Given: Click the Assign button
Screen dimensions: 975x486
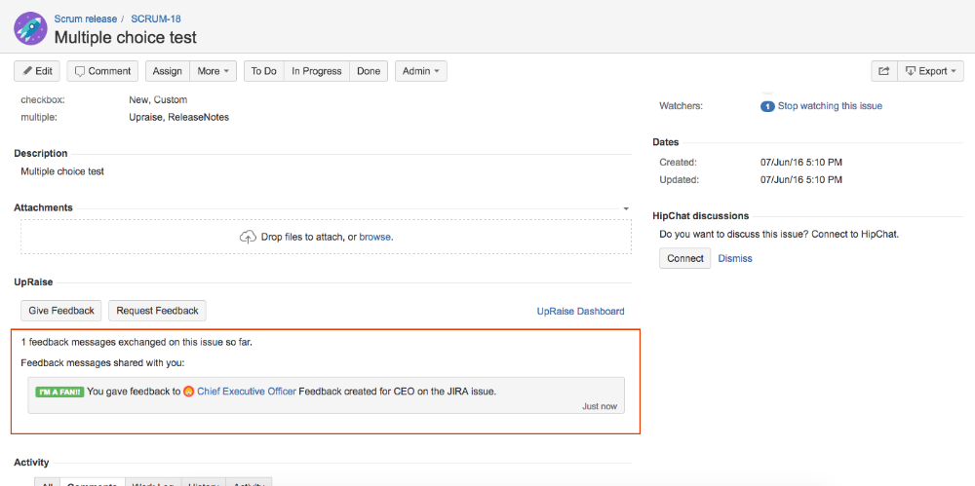Looking at the screenshot, I should click(168, 71).
